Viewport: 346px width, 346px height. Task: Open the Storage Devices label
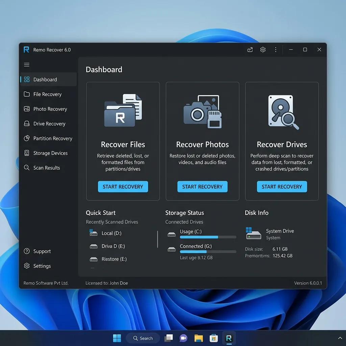pyautogui.click(x=50, y=153)
